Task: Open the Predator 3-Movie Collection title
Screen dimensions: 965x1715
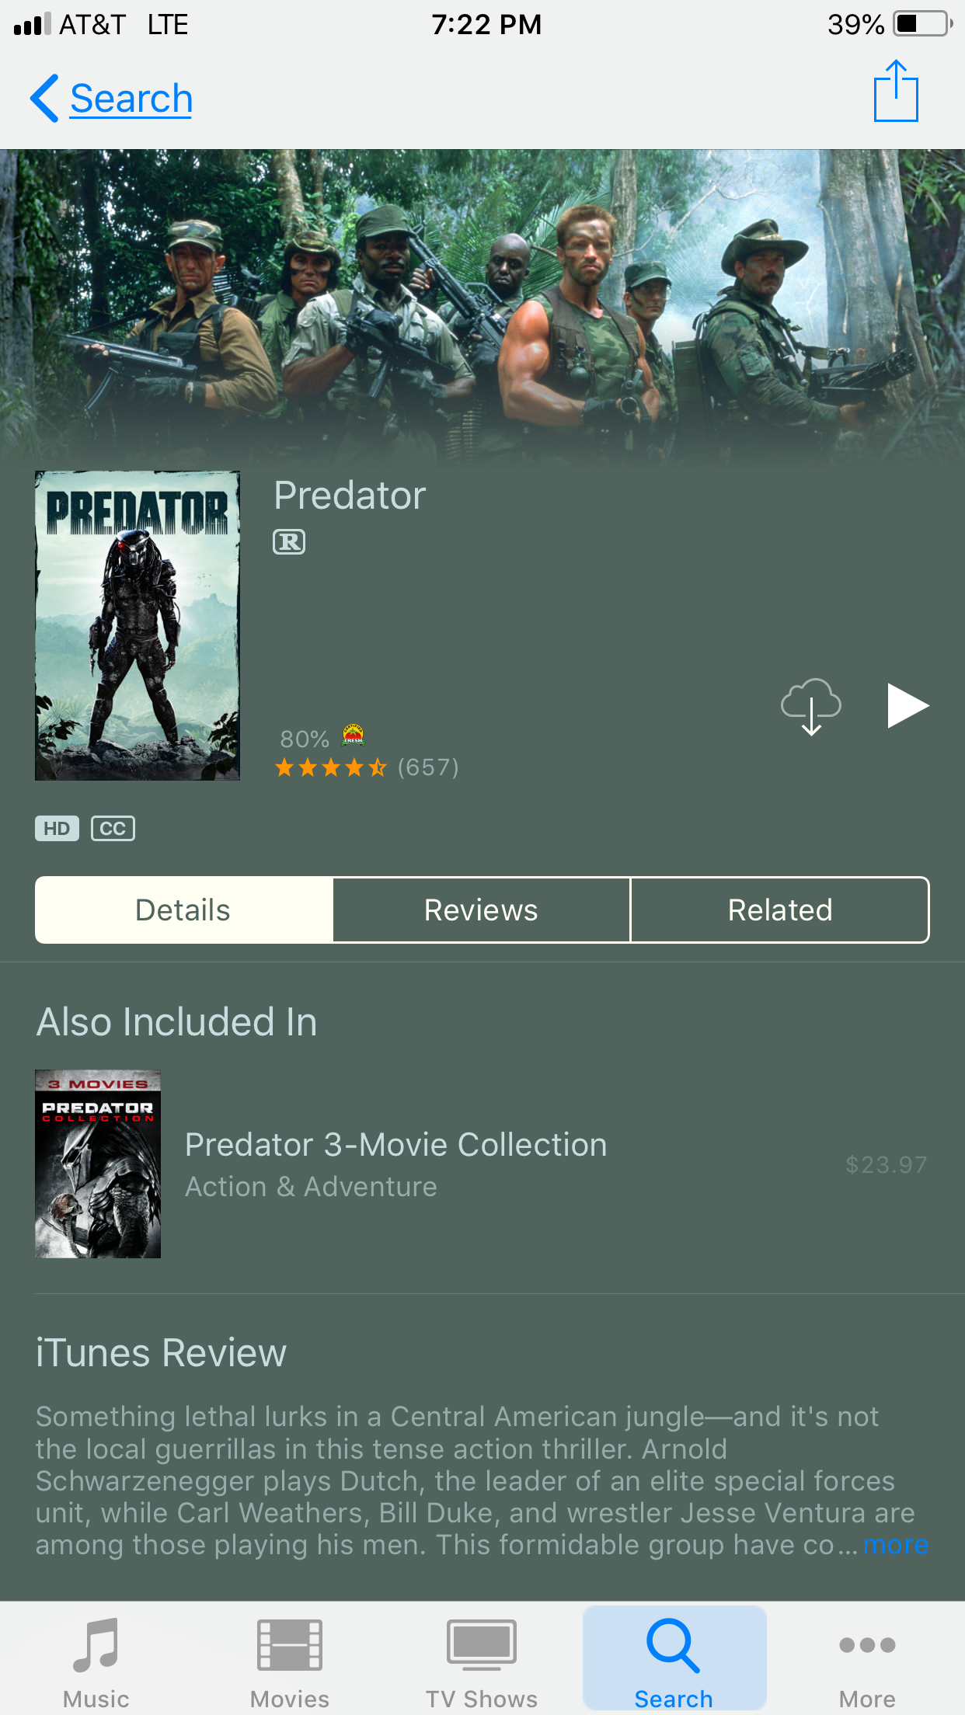Action: 396,1145
